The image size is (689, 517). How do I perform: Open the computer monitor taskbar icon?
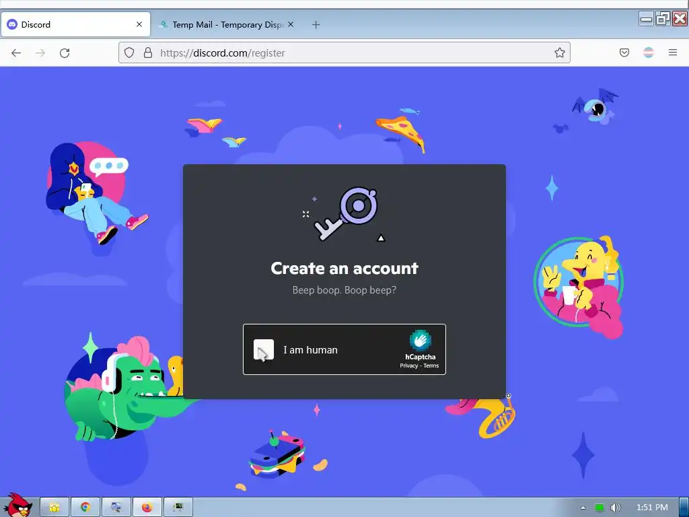coord(116,508)
